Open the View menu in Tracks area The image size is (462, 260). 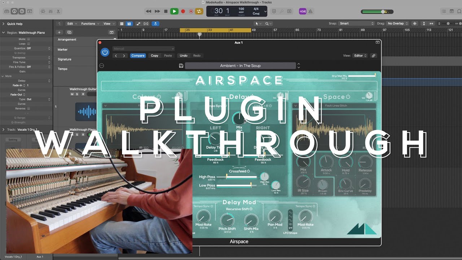108,23
